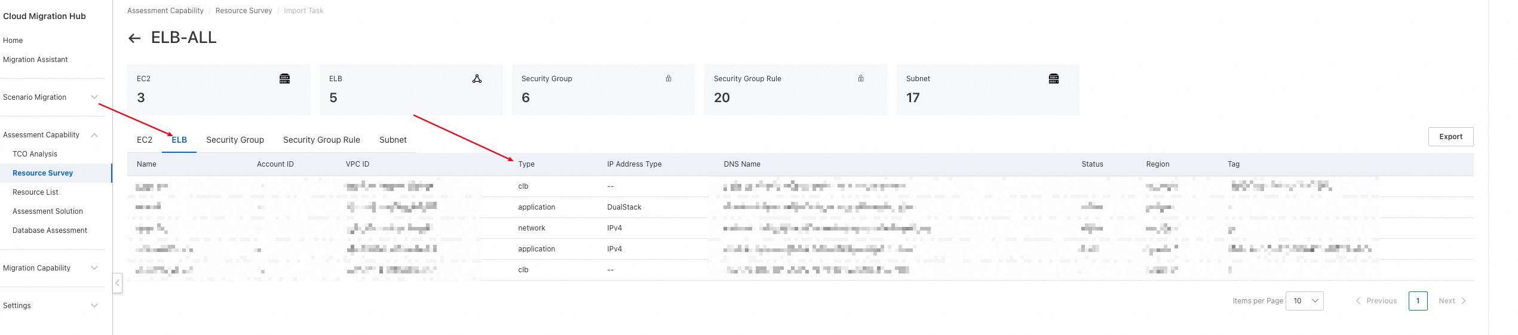
Task: Select the ELB tab
Action: [x=179, y=140]
